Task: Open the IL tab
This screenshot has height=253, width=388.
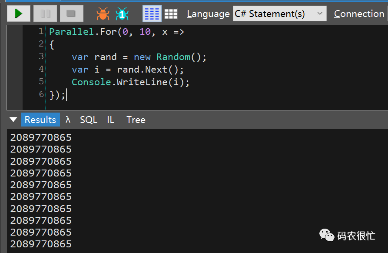Action: pyautogui.click(x=110, y=120)
